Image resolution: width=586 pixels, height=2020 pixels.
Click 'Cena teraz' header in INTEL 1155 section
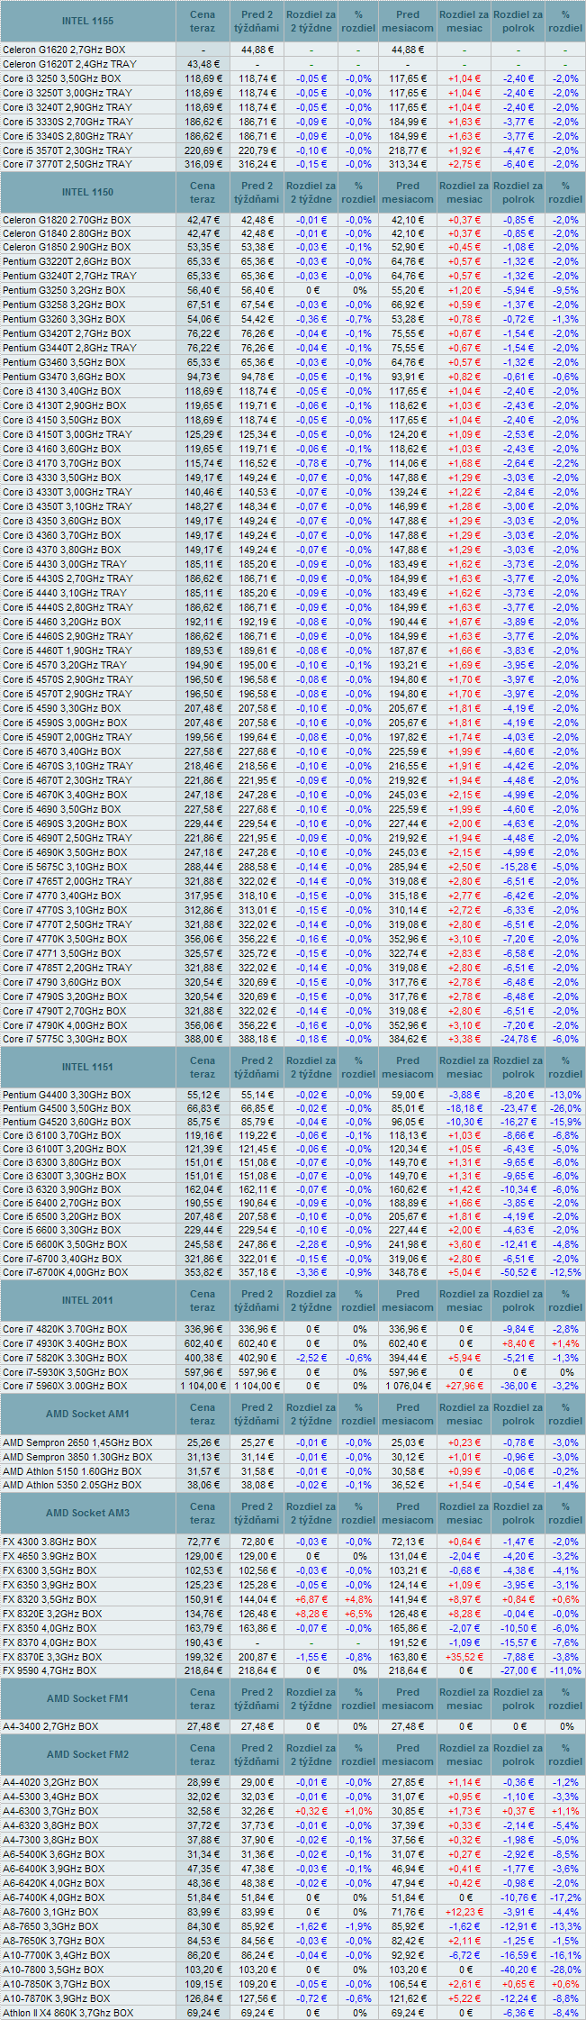tap(203, 21)
